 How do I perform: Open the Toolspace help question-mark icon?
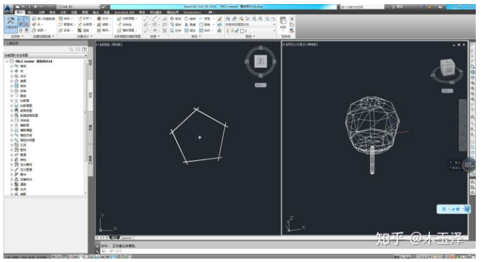pyautogui.click(x=85, y=49)
